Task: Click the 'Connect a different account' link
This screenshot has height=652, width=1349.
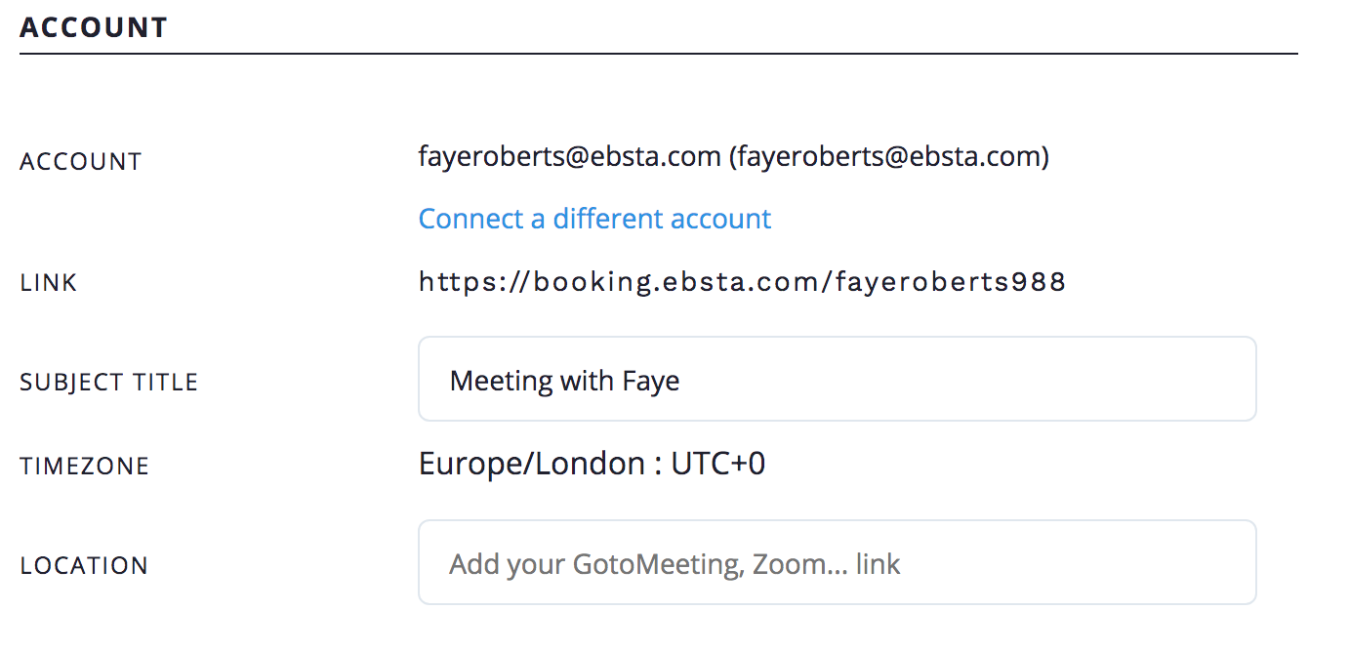Action: 594,219
